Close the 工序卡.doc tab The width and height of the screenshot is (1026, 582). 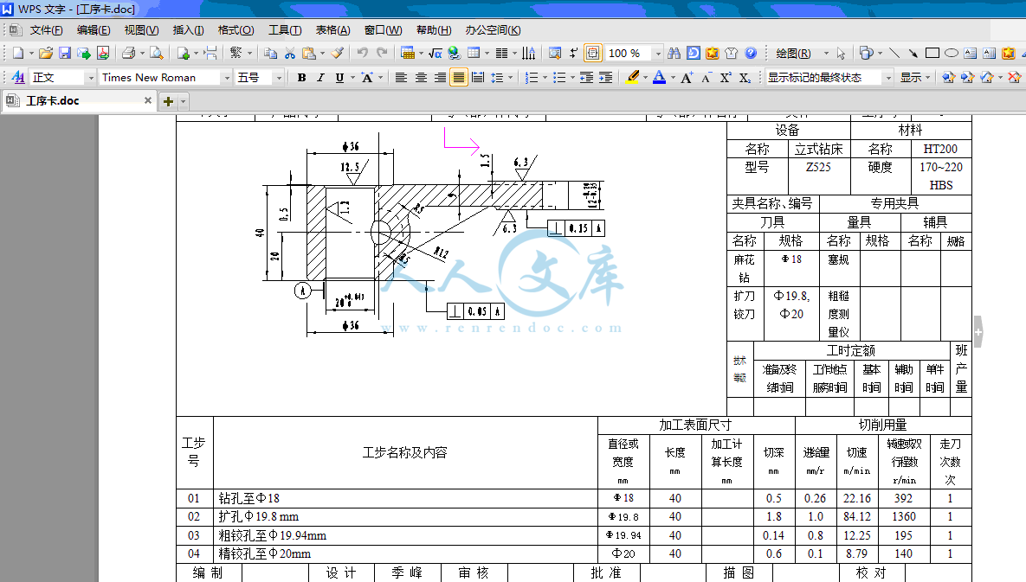pyautogui.click(x=148, y=100)
